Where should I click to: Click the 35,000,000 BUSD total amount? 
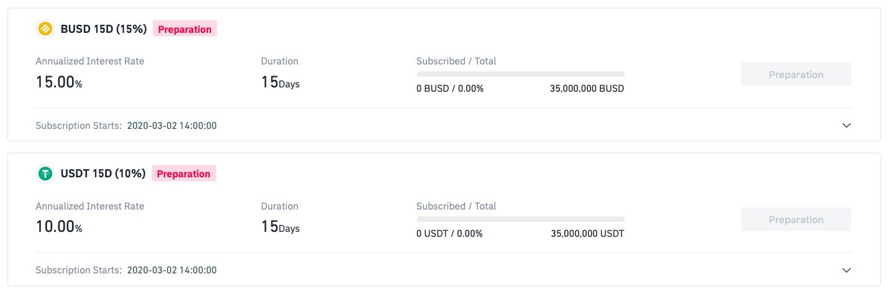(x=587, y=89)
